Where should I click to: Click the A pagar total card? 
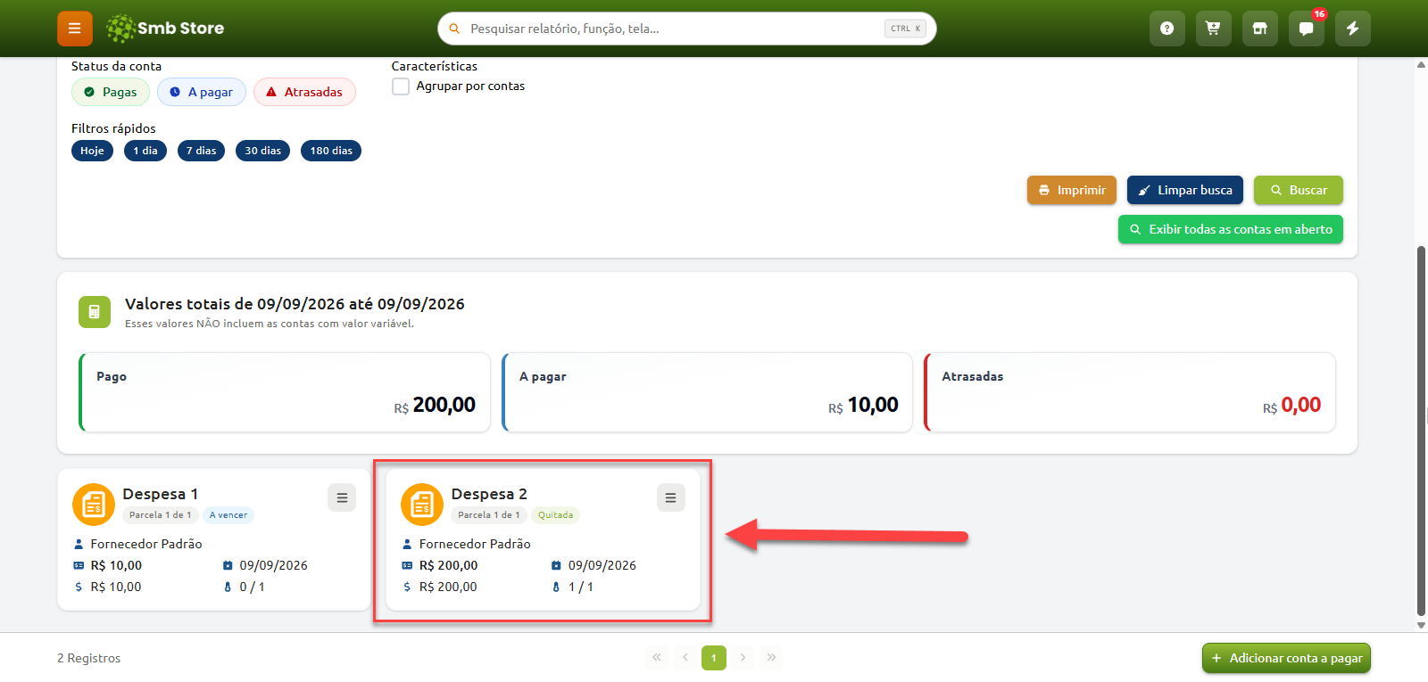point(708,392)
